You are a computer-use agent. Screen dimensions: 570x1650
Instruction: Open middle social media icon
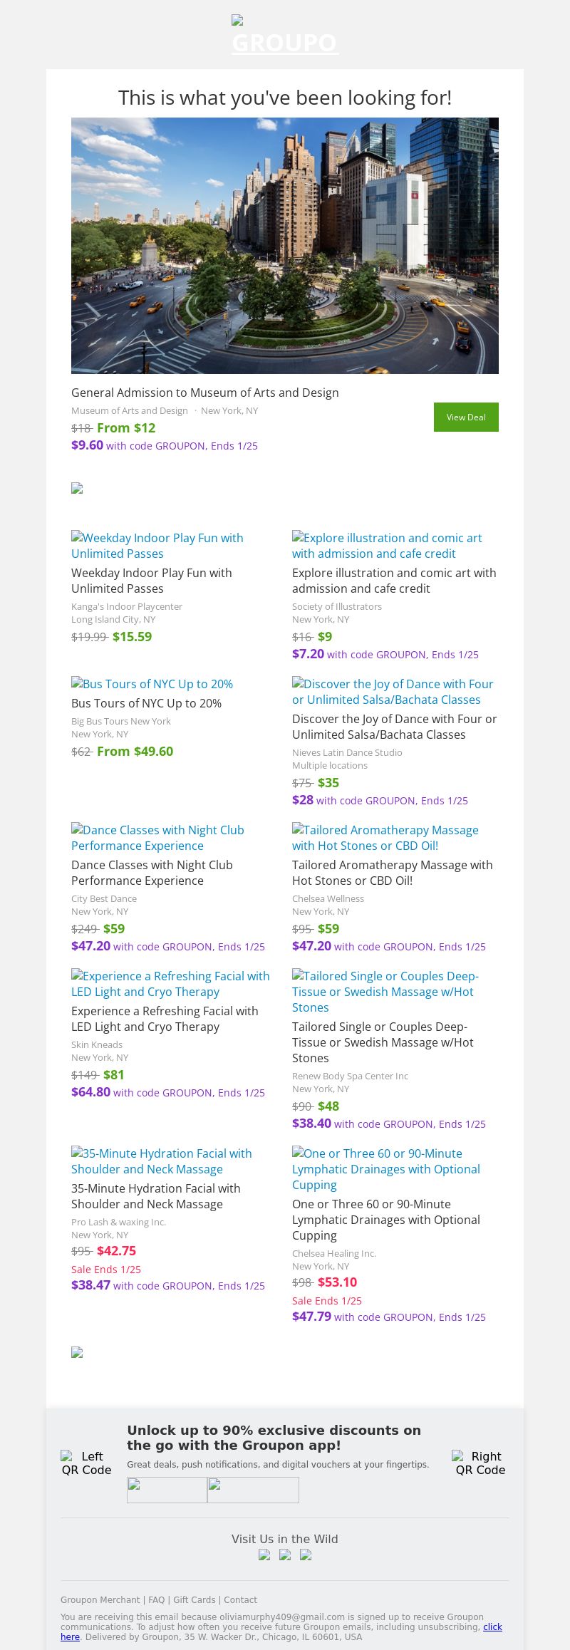(x=285, y=1555)
